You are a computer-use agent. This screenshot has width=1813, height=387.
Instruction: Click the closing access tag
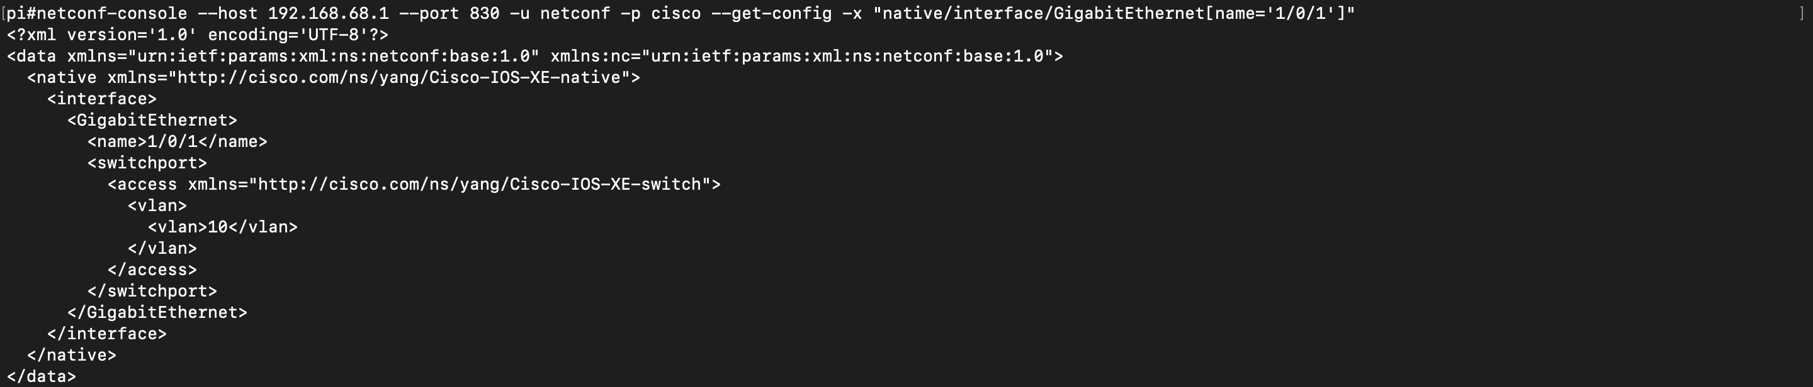point(152,270)
